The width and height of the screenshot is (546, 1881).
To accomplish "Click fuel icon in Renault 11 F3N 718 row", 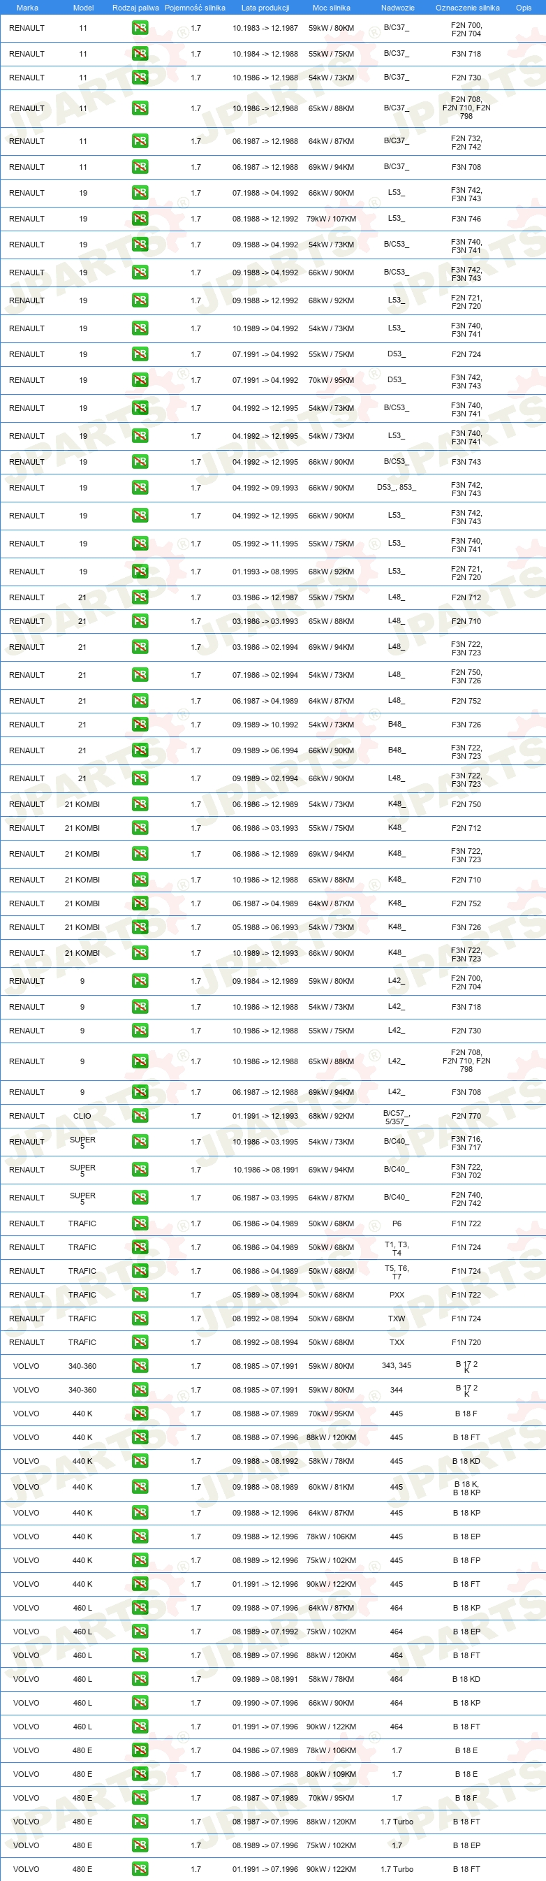I will 140,54.
